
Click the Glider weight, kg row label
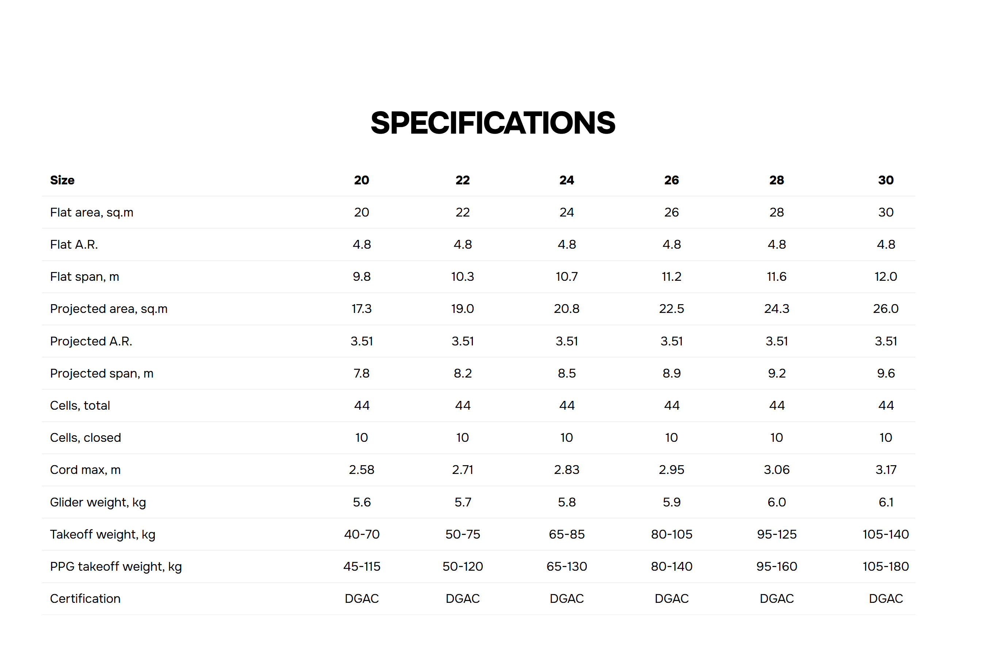pyautogui.click(x=98, y=502)
